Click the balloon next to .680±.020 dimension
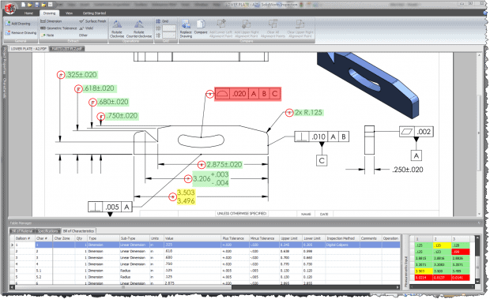Screen dimensions: 490x299 coord(92,103)
